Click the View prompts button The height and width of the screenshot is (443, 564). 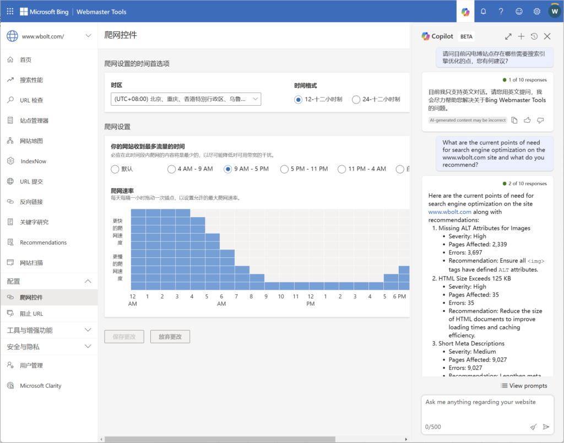(x=524, y=386)
